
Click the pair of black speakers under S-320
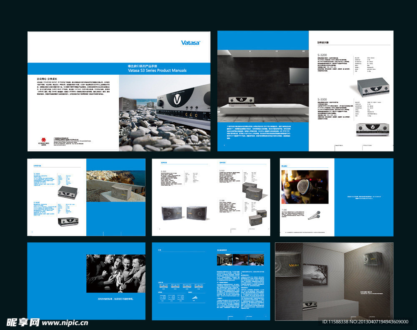pos(184,213)
